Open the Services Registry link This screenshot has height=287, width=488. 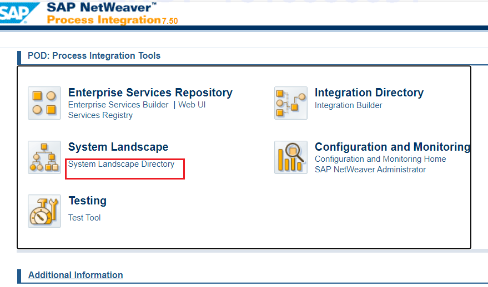click(100, 115)
